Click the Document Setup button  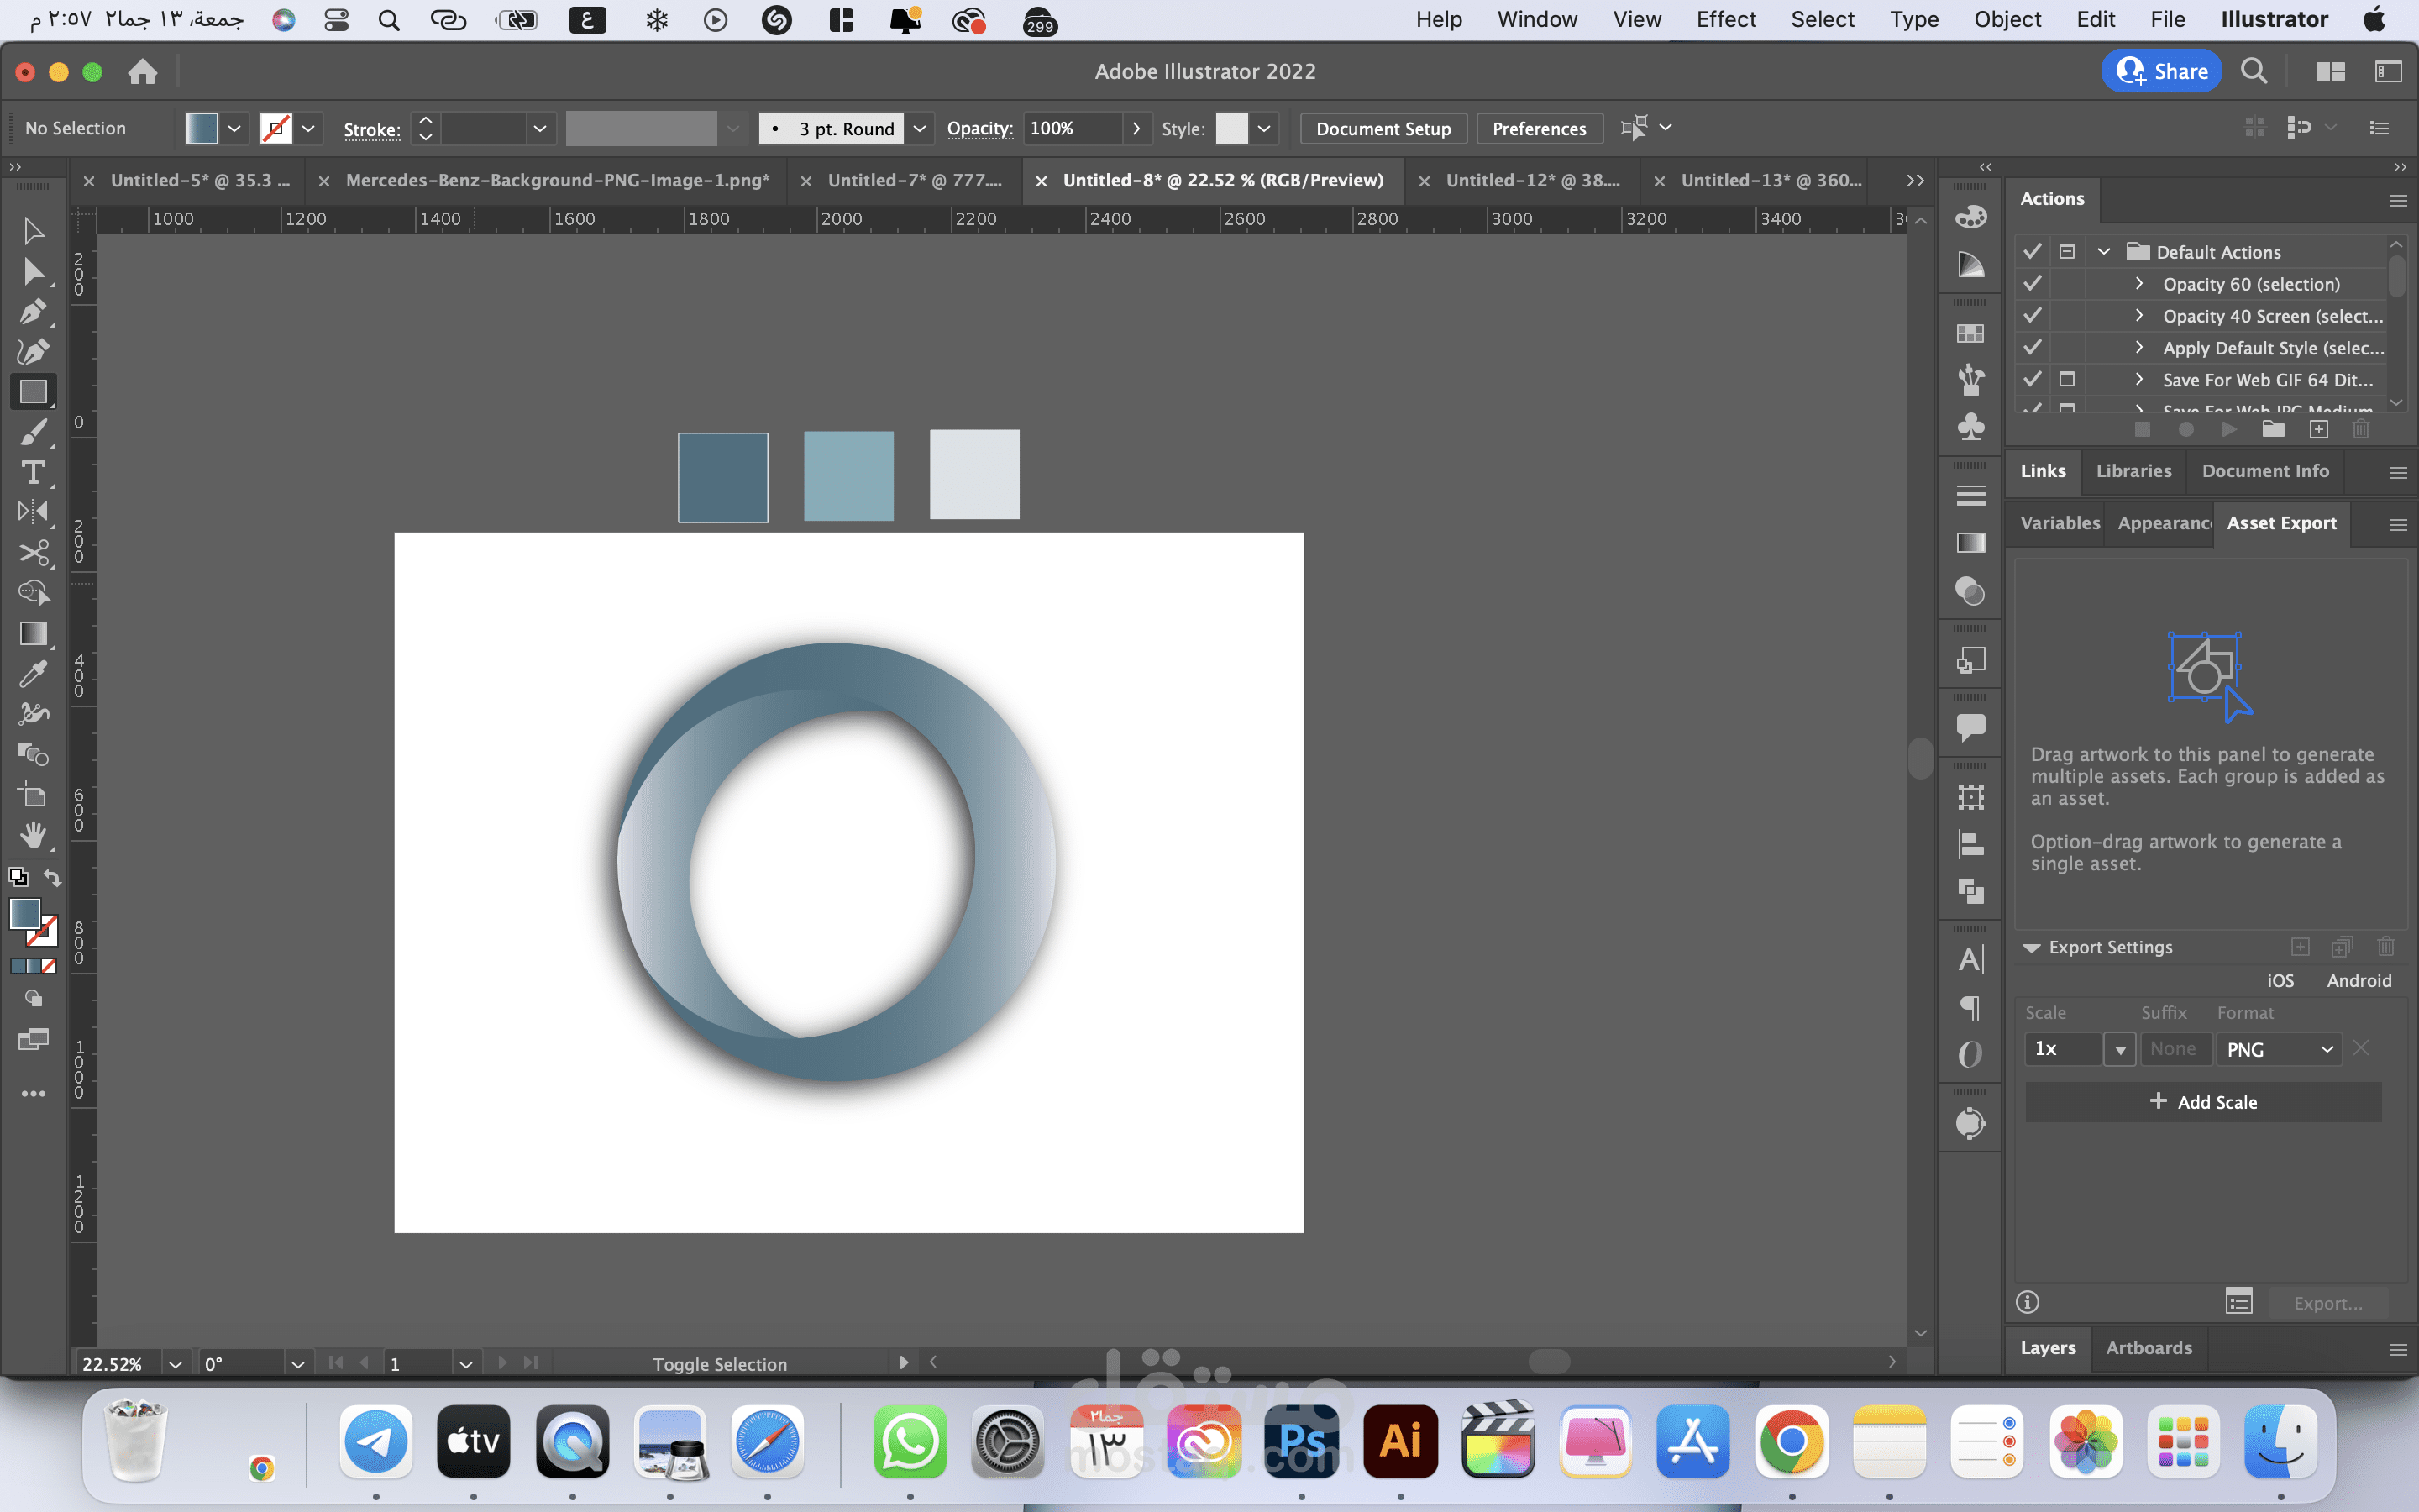[1383, 129]
